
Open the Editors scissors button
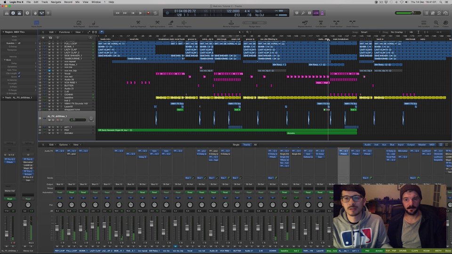click(x=48, y=13)
